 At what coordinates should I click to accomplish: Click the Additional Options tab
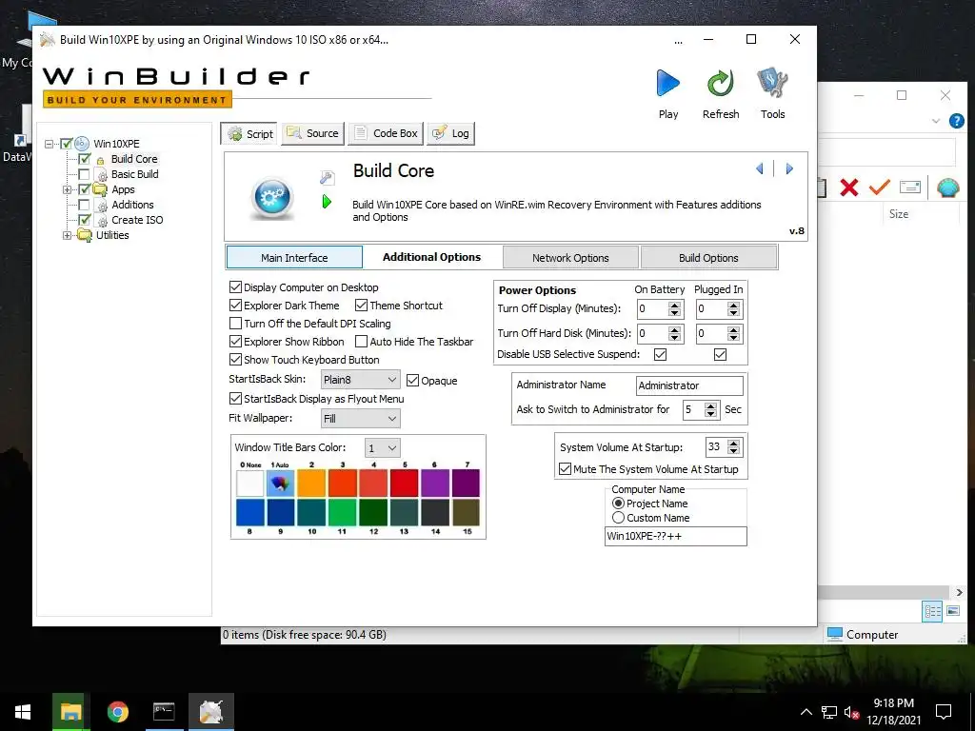pos(431,257)
